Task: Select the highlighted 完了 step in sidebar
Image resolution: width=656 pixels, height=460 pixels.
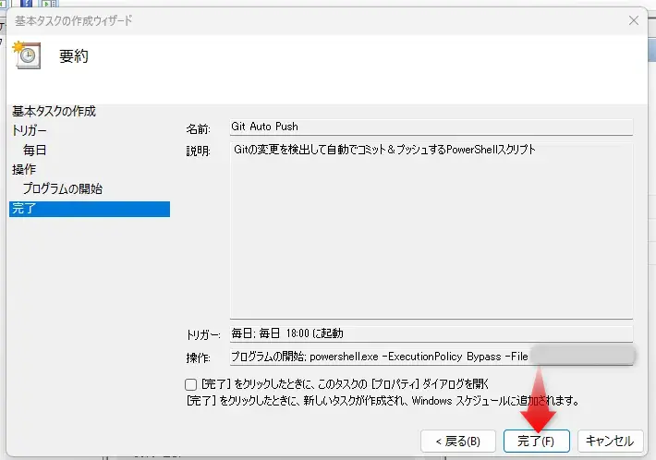Action: click(x=23, y=209)
